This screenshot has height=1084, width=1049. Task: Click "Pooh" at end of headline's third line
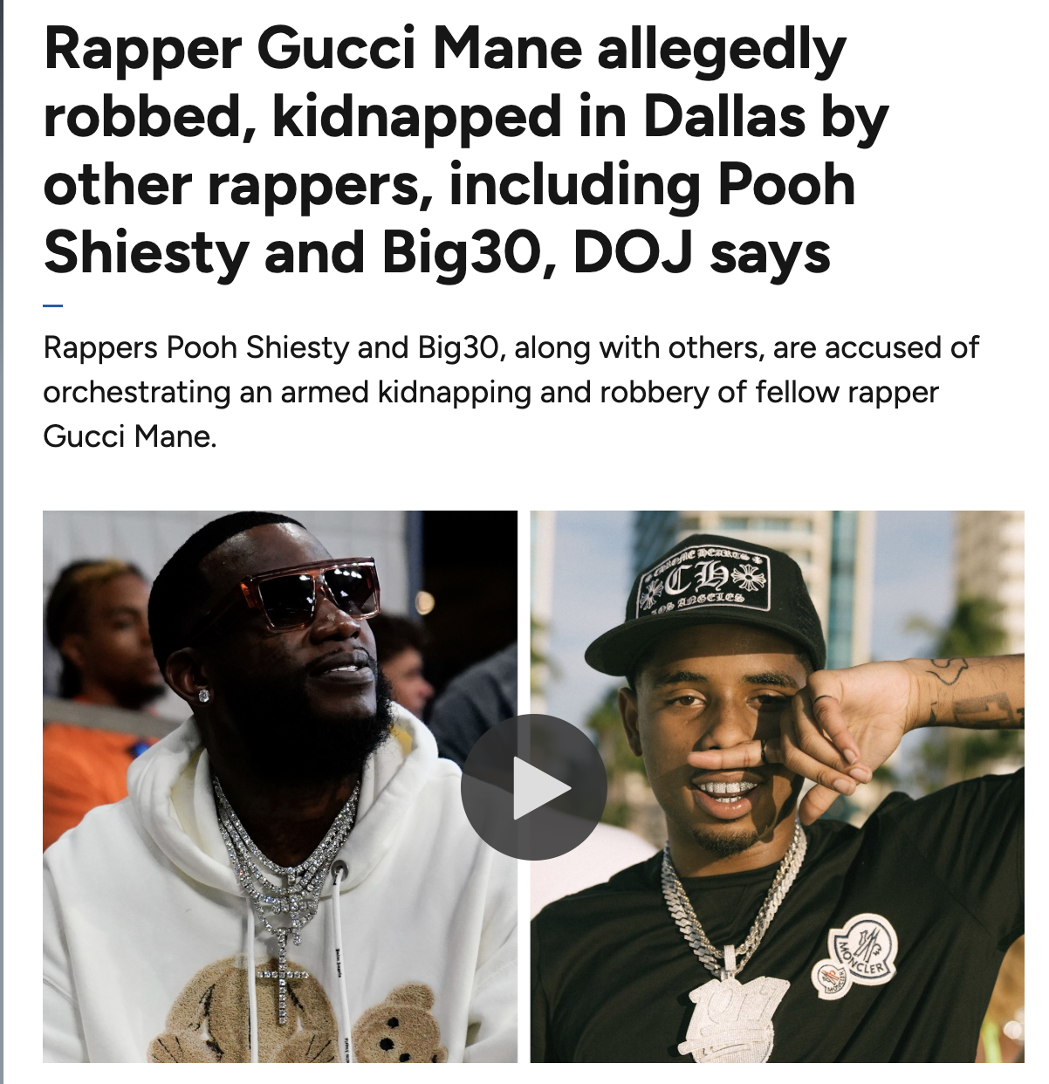click(786, 186)
